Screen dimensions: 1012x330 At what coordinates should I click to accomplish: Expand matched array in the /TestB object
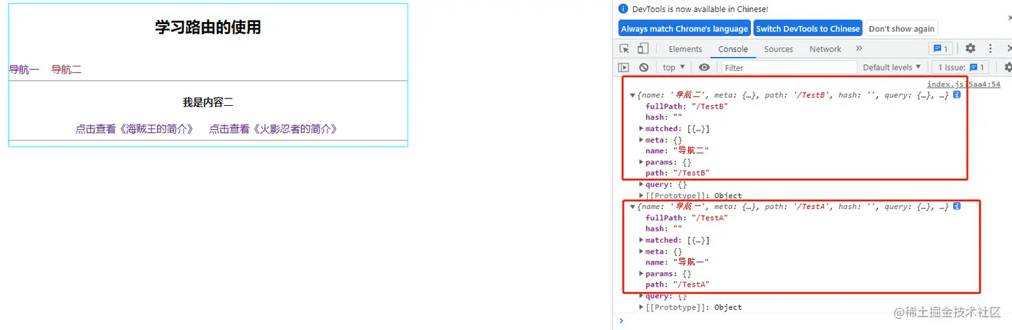pos(641,129)
